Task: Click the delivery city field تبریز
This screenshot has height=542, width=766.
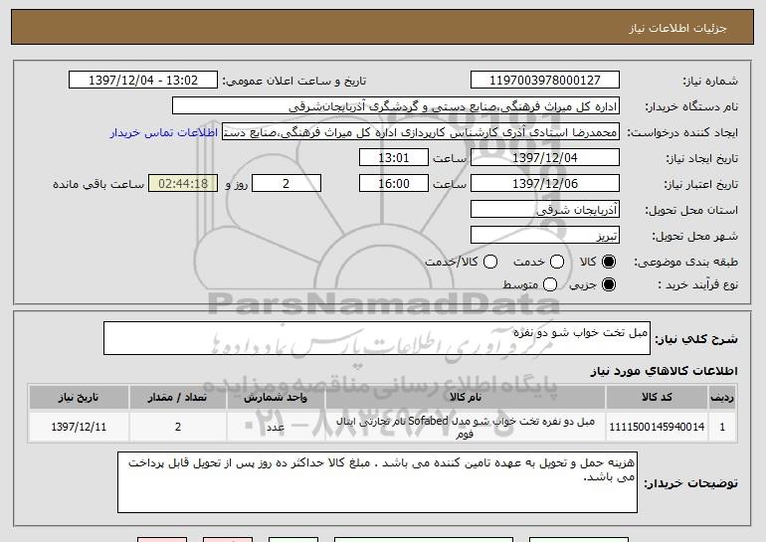Action: coord(545,236)
